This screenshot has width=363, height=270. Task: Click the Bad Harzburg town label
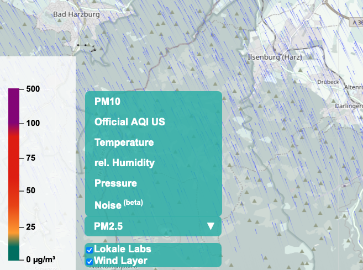[x=76, y=14]
